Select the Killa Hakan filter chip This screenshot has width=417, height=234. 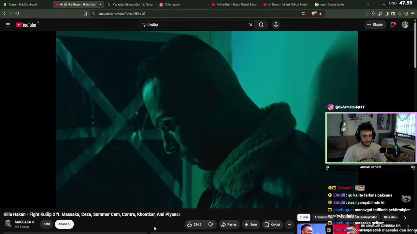(391, 217)
